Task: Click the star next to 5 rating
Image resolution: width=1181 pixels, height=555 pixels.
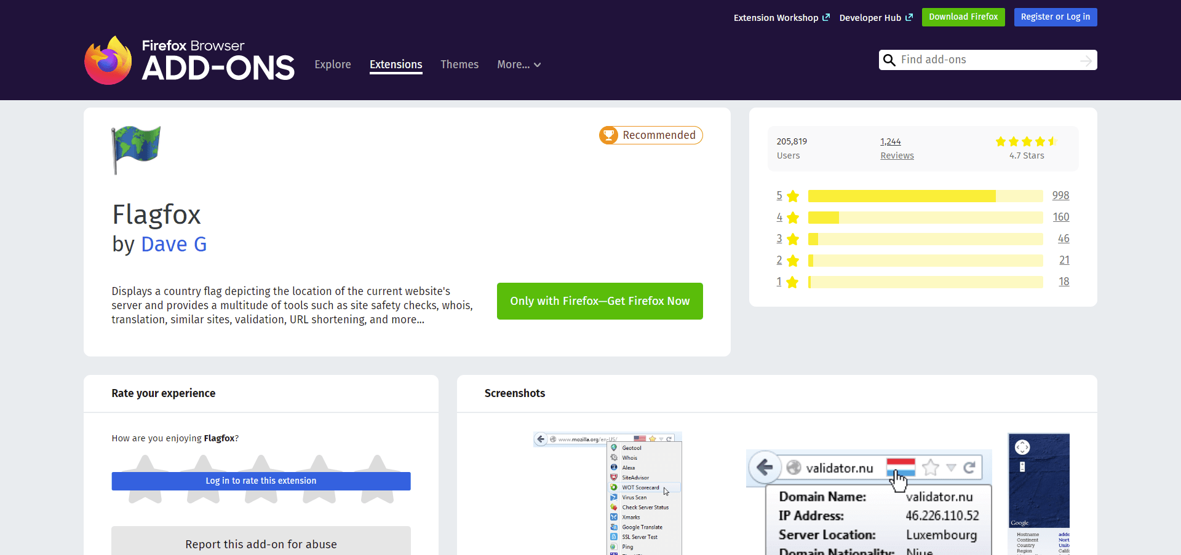Action: coord(793,196)
